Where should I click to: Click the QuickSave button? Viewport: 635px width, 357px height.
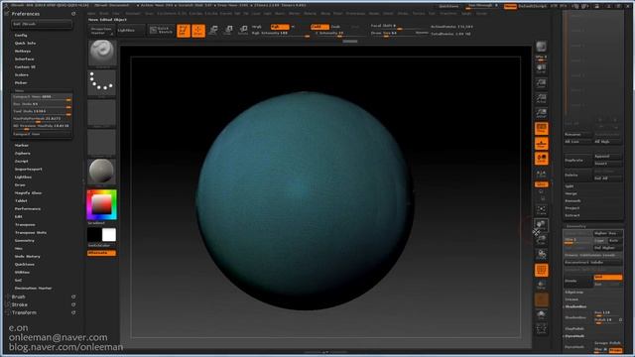448,7
